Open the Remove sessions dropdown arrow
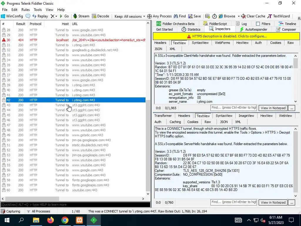Viewport: 301px width, 226px height. [56, 16]
